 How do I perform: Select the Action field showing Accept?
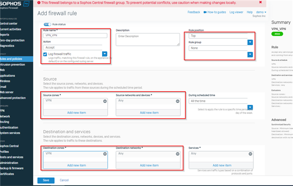tap(73, 48)
